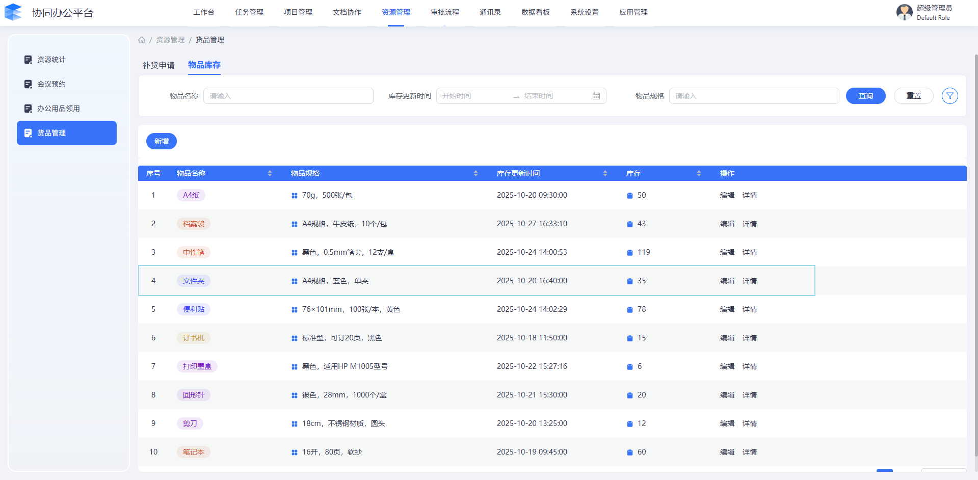Open 详情 for the A4纸 row

(749, 195)
